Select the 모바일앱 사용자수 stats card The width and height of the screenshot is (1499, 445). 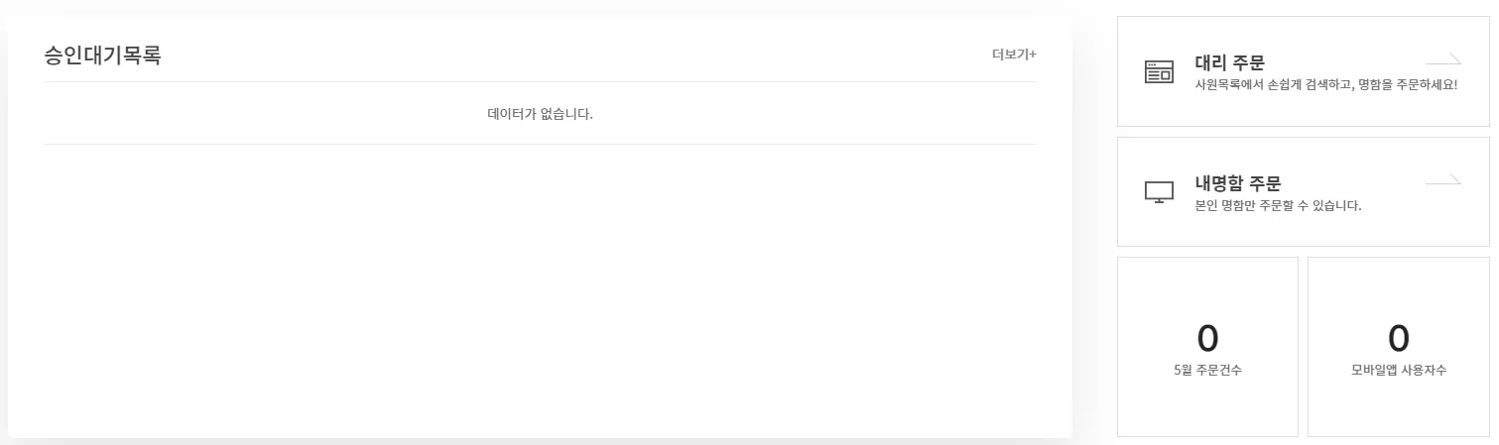(1398, 406)
